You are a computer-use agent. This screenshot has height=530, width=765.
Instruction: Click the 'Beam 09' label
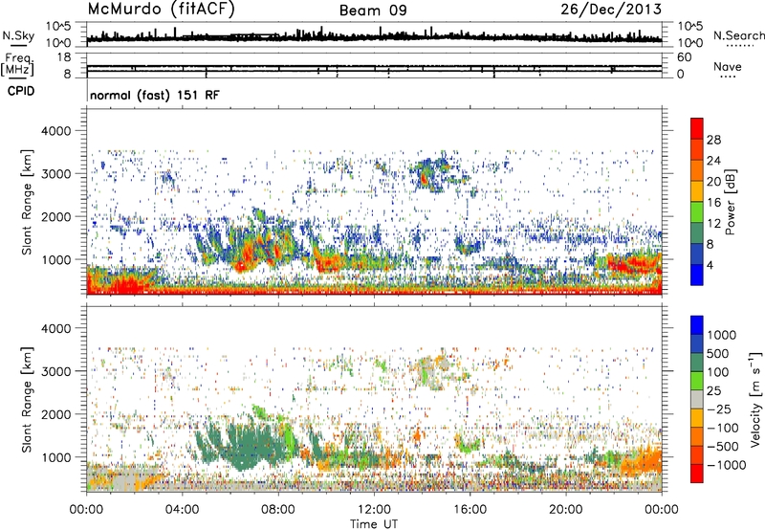tap(373, 11)
